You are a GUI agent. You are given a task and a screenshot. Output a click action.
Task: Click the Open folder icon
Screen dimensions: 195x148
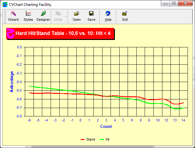76,16
